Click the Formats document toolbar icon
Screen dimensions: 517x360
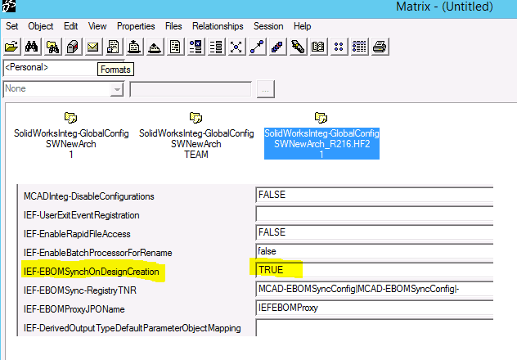coord(114,47)
